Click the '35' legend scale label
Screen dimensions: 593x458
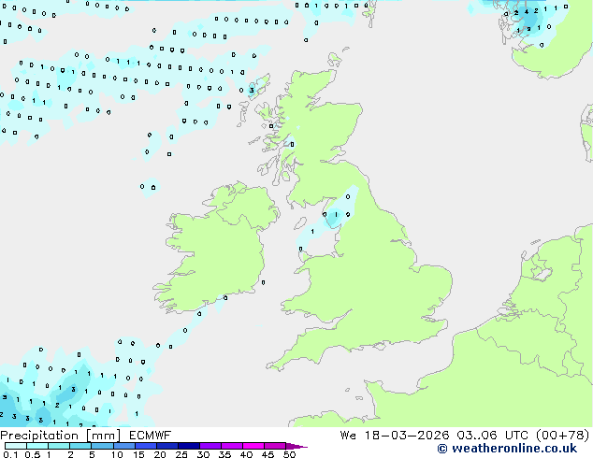(x=224, y=454)
